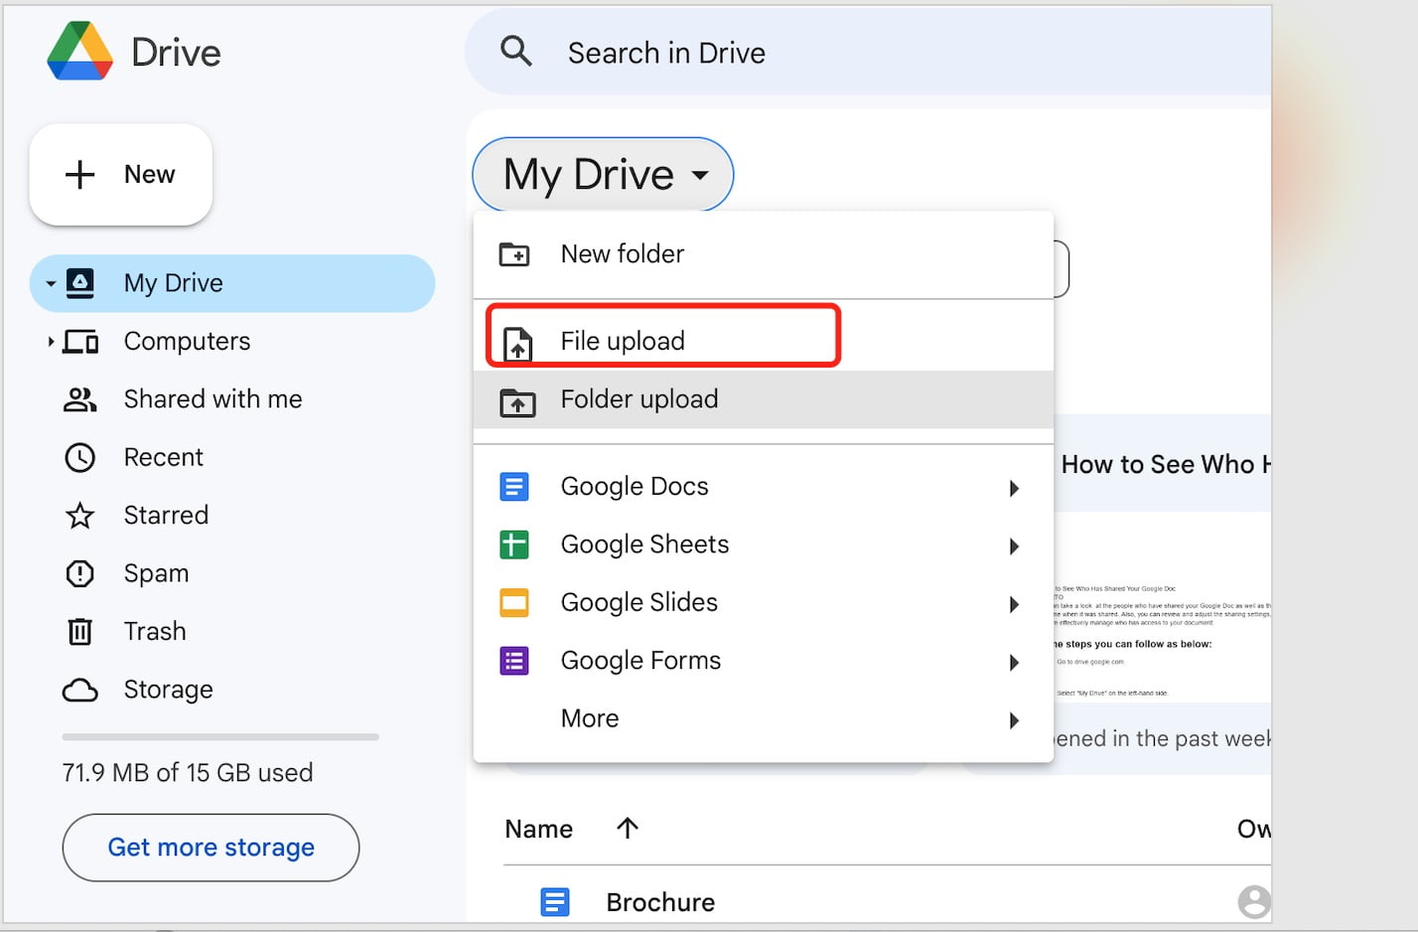Click the Name column header
1418x932 pixels.
[539, 829]
